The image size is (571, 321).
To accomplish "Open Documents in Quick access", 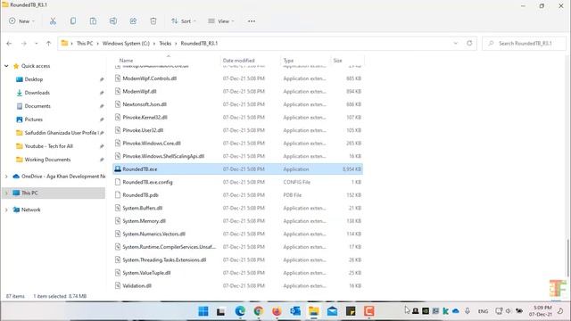I will (37, 106).
